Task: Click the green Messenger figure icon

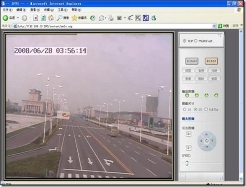Action: pos(154,18)
